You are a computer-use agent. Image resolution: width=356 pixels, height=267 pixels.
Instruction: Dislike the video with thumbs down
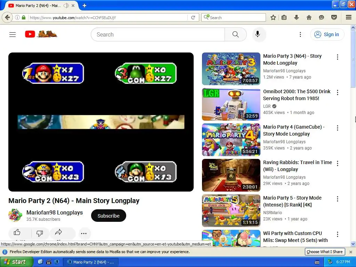[x=40, y=233]
